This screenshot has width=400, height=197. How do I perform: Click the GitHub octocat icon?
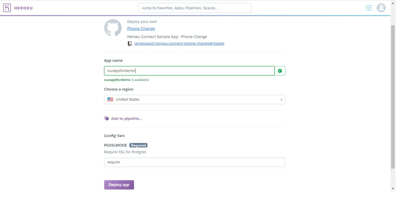(113, 28)
